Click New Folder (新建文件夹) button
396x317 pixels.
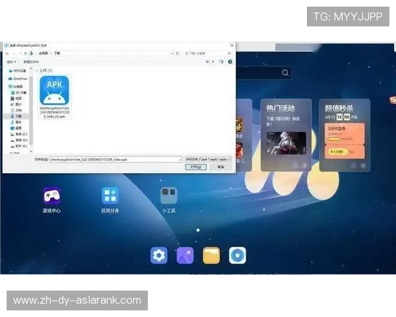click(x=31, y=61)
